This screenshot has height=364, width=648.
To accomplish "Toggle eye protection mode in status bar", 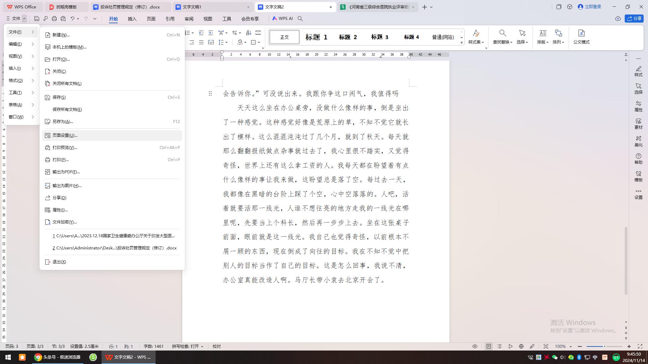I will (475, 346).
